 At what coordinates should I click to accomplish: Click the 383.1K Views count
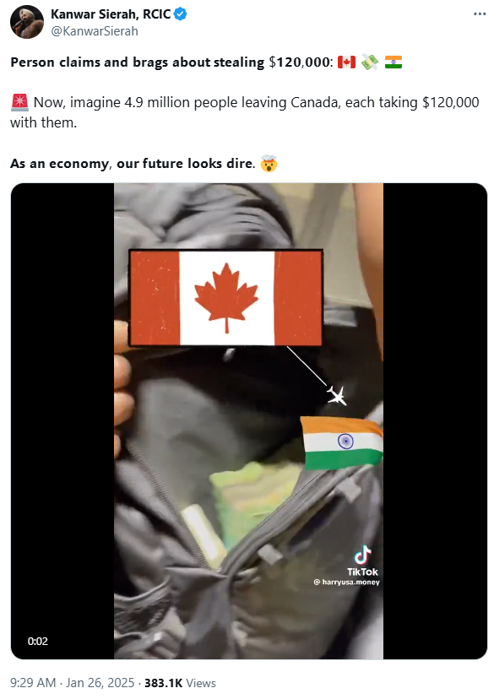[180, 683]
